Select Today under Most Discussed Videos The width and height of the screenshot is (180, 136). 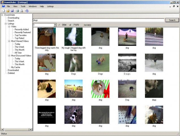18,59
